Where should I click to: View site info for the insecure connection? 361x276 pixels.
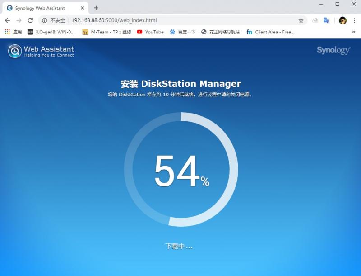coord(45,20)
